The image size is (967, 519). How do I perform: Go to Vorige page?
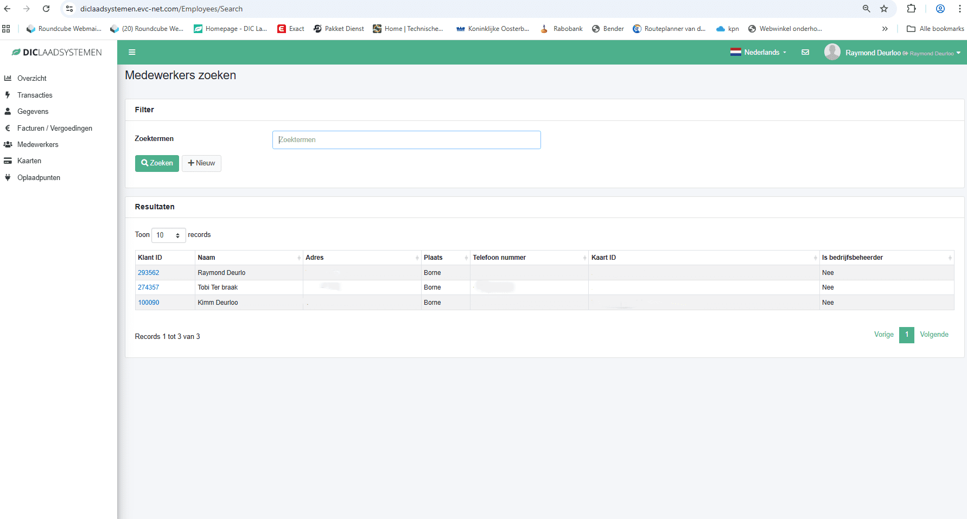click(x=884, y=335)
